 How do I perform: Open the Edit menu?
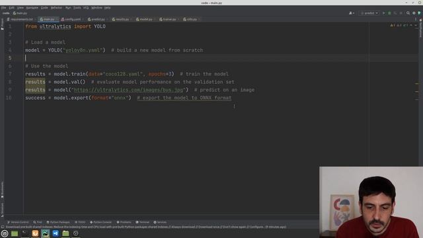(12, 8)
